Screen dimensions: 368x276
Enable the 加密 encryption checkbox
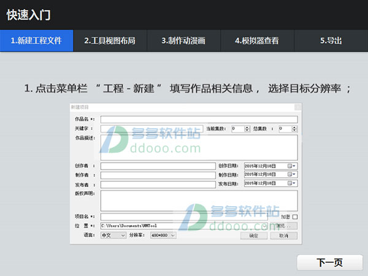pyautogui.click(x=295, y=217)
